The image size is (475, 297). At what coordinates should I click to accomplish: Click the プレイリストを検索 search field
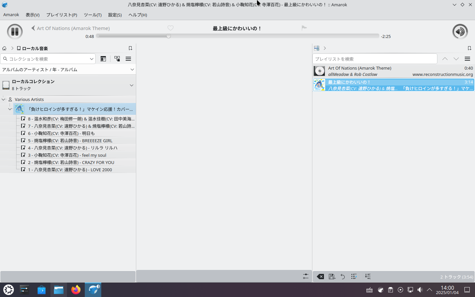pyautogui.click(x=374, y=59)
